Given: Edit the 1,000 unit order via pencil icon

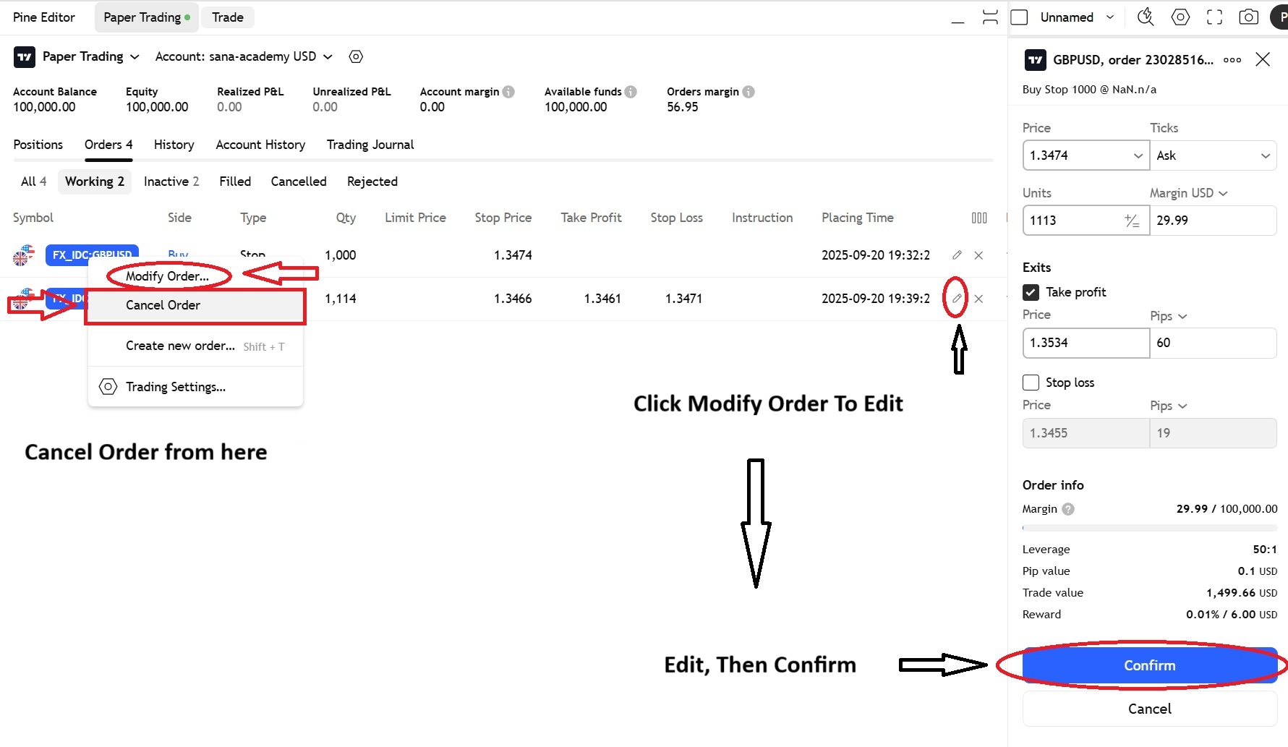Looking at the screenshot, I should (956, 255).
